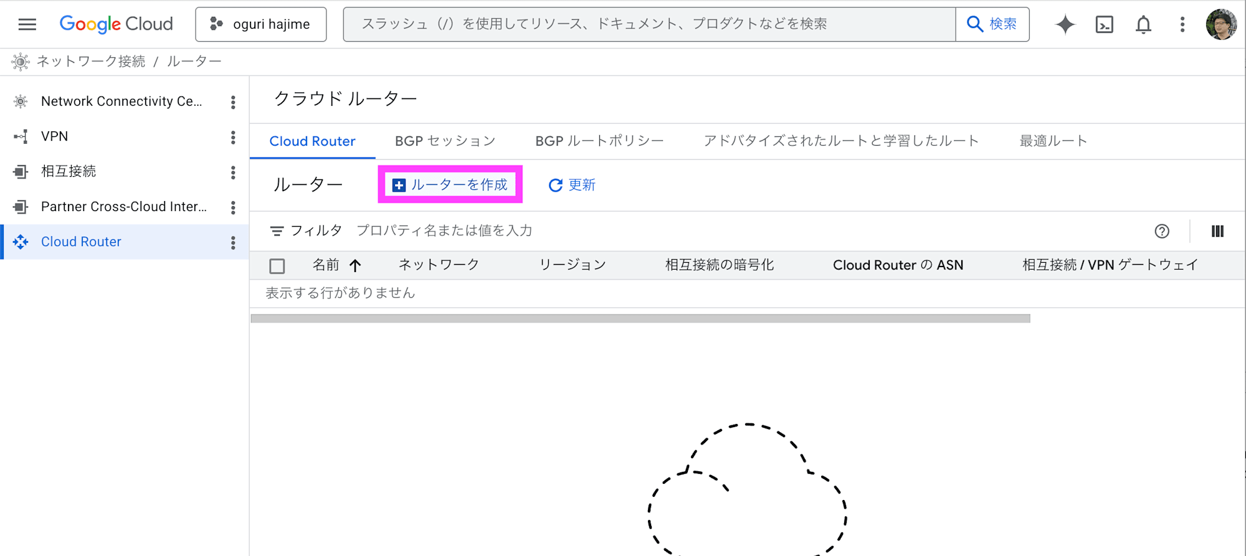
Task: Activate the Cloud Shell terminal icon
Action: pyautogui.click(x=1105, y=24)
